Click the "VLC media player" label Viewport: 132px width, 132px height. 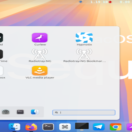(x=40, y=78)
